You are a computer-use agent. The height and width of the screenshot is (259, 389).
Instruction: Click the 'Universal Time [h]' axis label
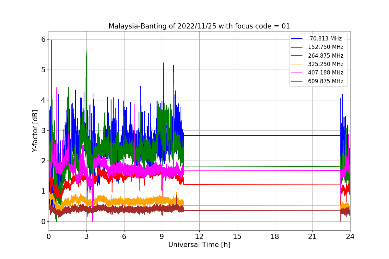tap(199, 245)
